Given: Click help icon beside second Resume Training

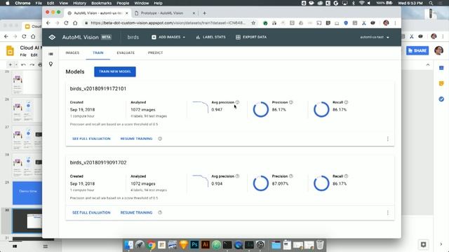Looking at the screenshot, I should coord(160,213).
